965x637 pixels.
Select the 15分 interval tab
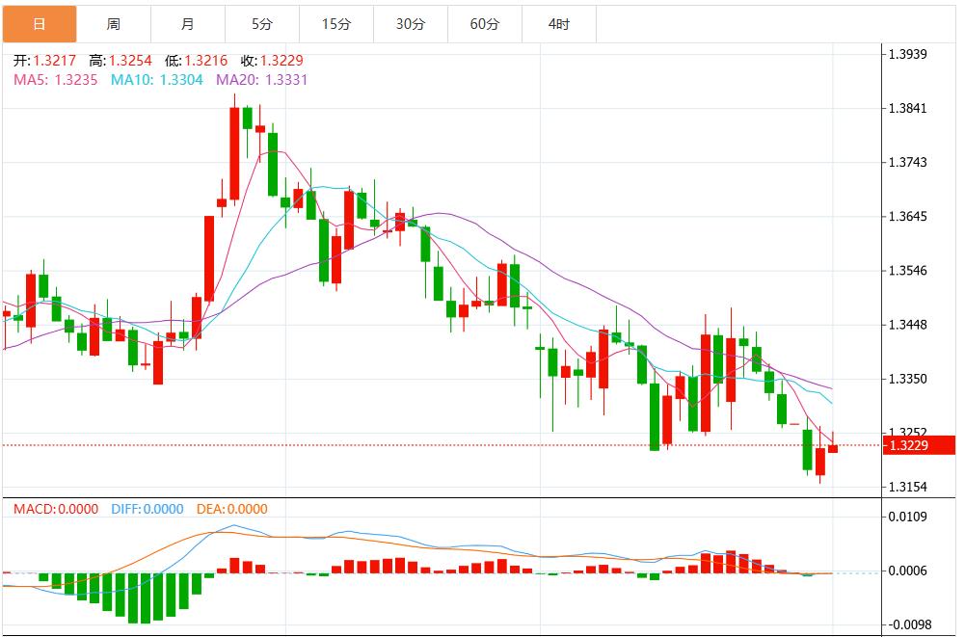(336, 24)
